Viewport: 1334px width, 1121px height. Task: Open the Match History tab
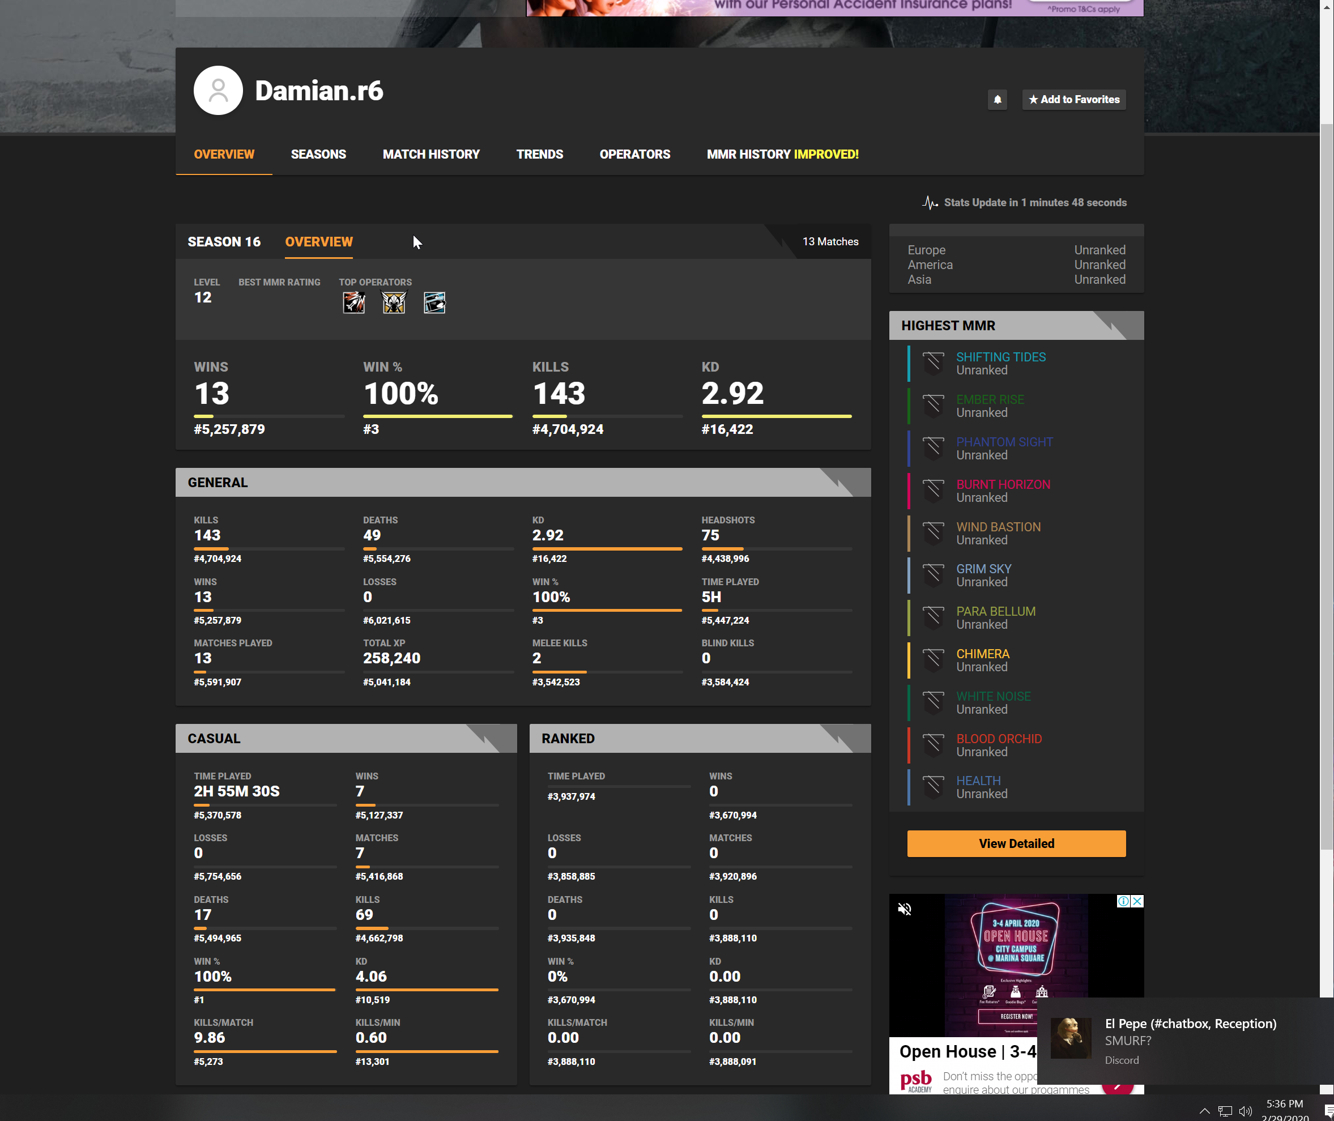[431, 155]
